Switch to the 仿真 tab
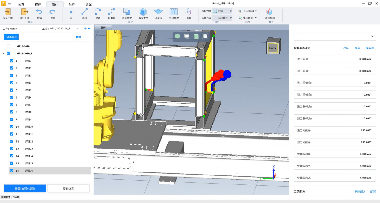The height and width of the screenshot is (203, 380). click(x=21, y=4)
